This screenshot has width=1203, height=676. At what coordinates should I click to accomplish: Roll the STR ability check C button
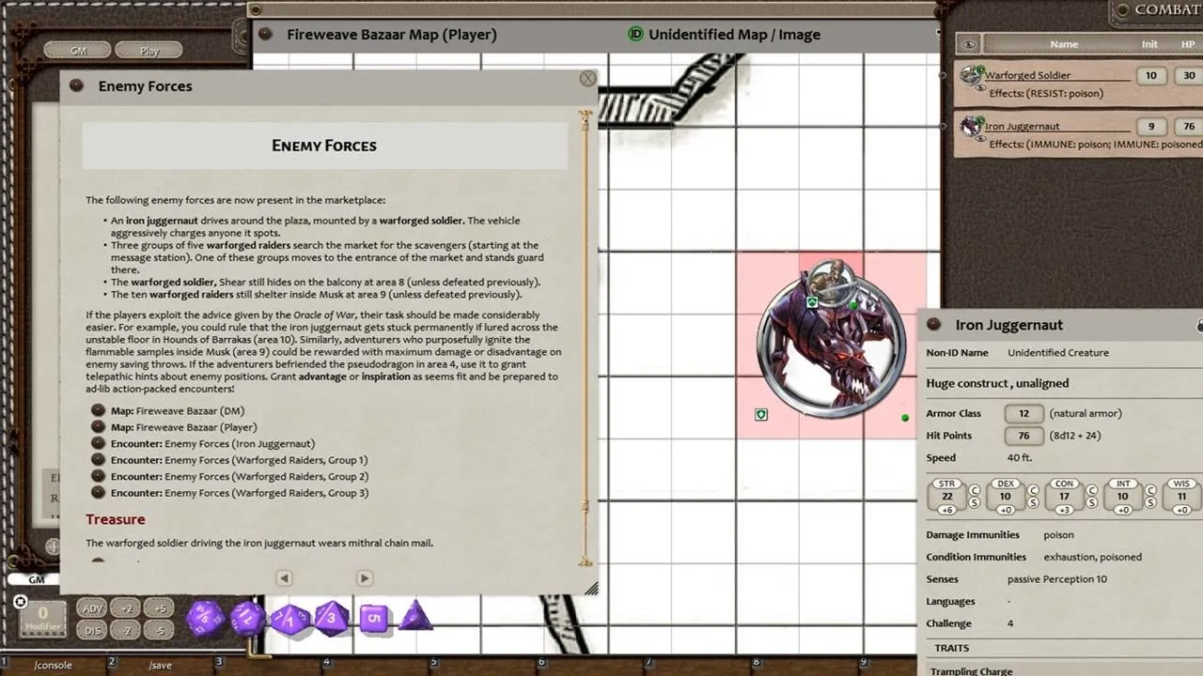click(x=975, y=490)
